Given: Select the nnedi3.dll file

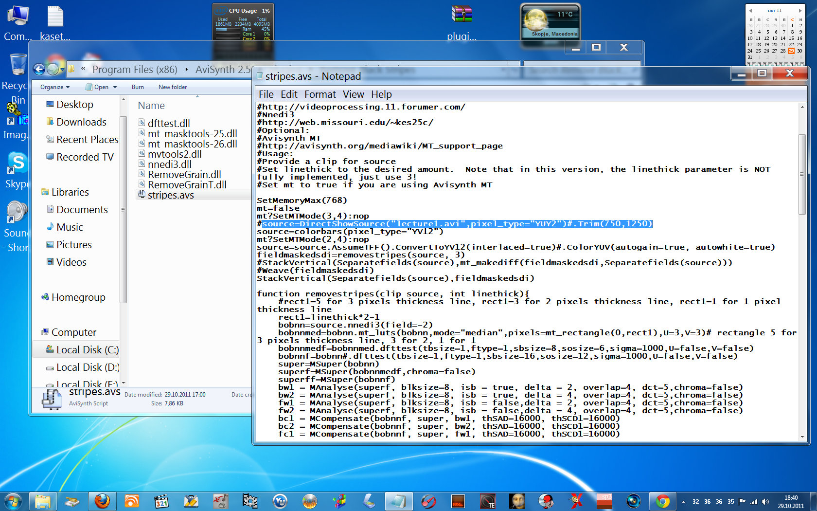Looking at the screenshot, I should pyautogui.click(x=169, y=164).
